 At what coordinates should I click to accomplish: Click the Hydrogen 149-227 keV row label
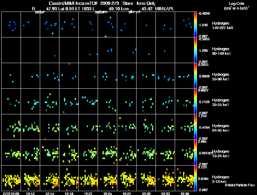[222, 26]
